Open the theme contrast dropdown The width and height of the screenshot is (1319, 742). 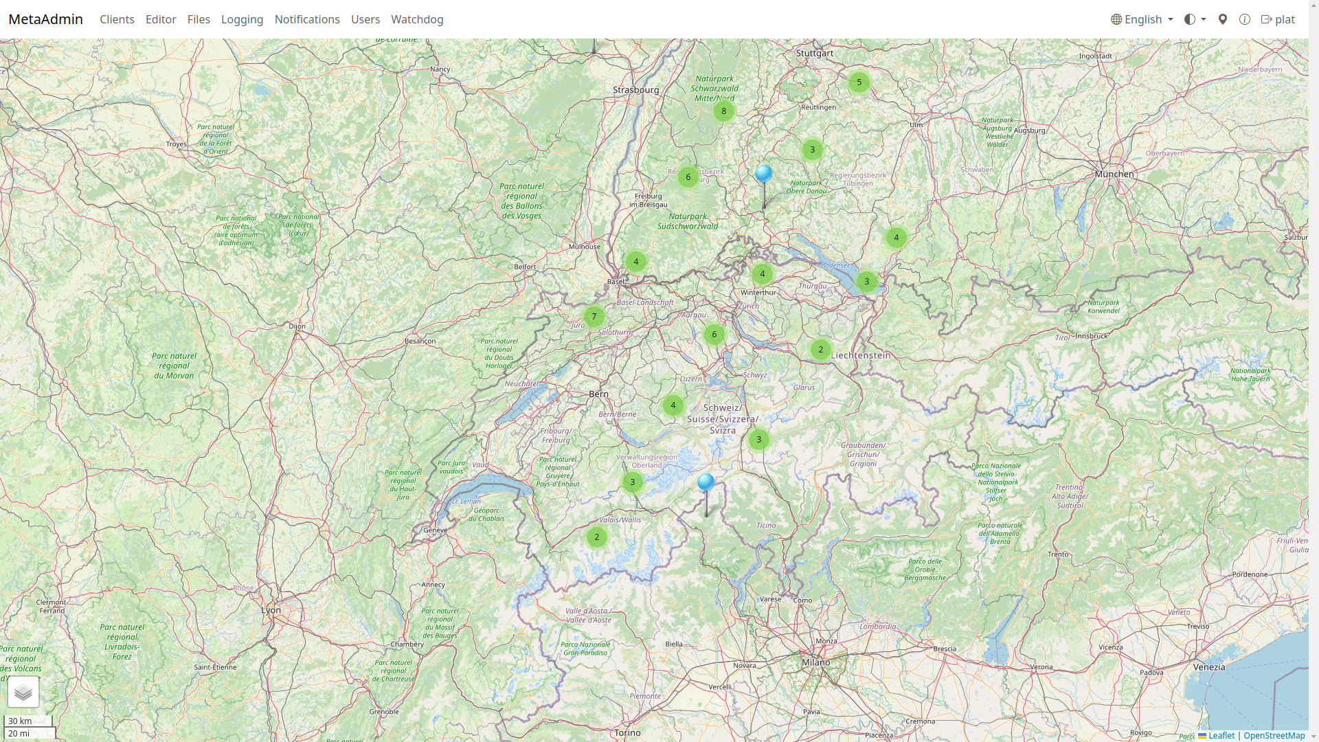point(1195,19)
